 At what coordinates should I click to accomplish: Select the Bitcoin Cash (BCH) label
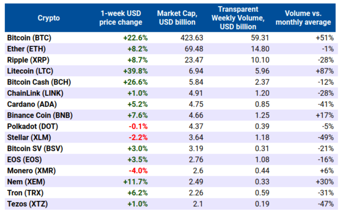tap(39, 82)
